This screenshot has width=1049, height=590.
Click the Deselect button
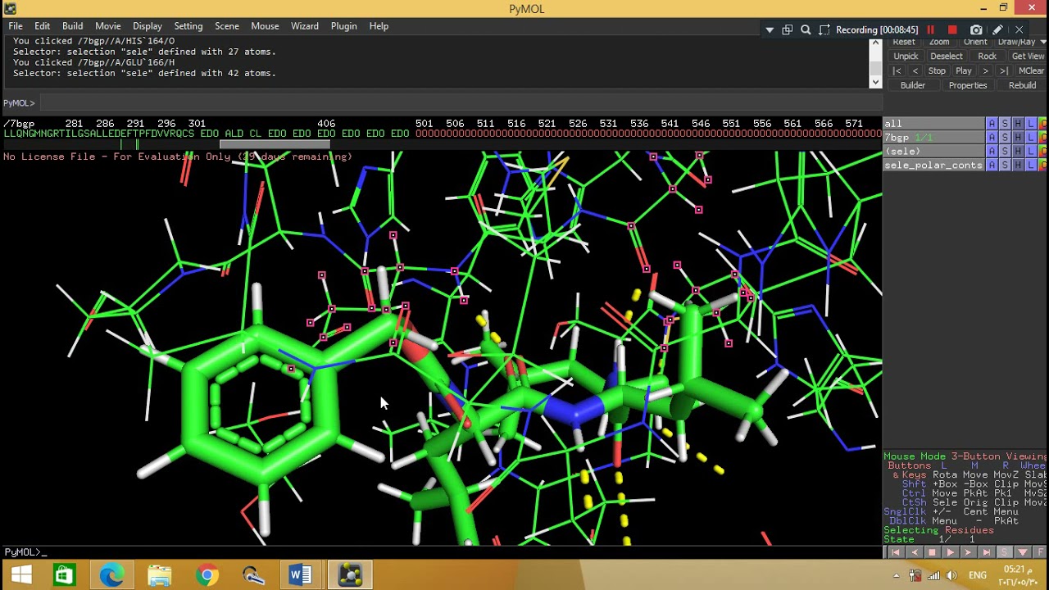point(947,56)
